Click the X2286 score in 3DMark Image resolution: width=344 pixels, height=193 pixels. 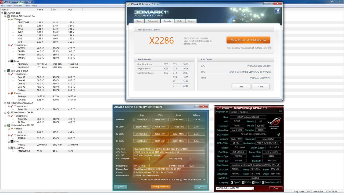(x=162, y=40)
